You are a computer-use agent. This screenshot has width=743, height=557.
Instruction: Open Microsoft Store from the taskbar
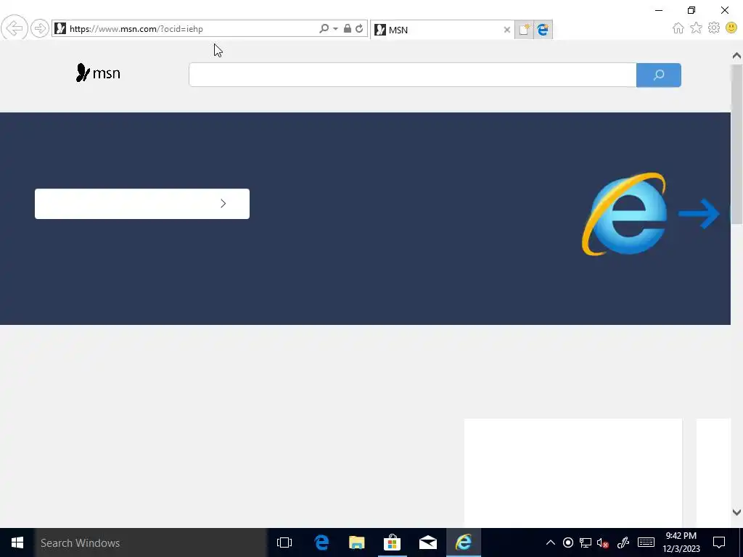pyautogui.click(x=393, y=542)
